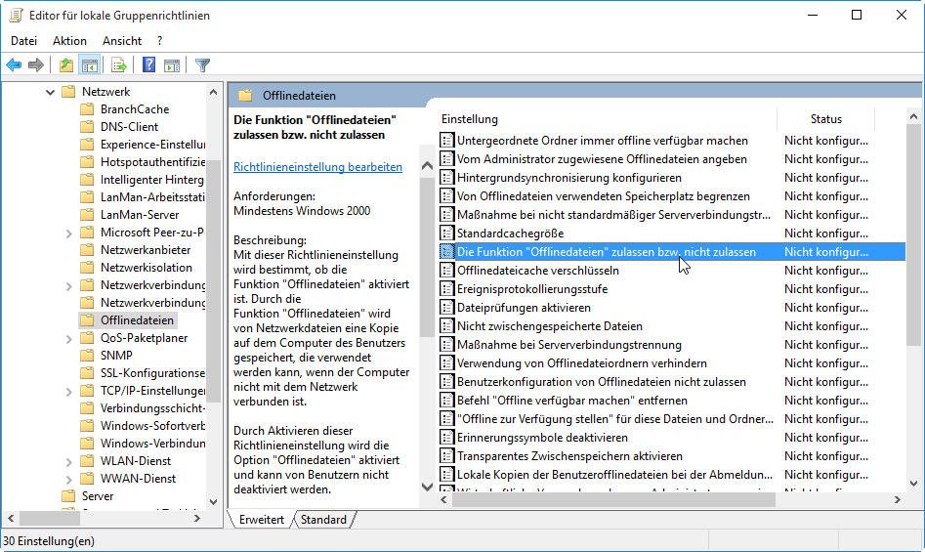Select 'Befehl "Offline verfügbar machen" entfernen'

click(572, 401)
